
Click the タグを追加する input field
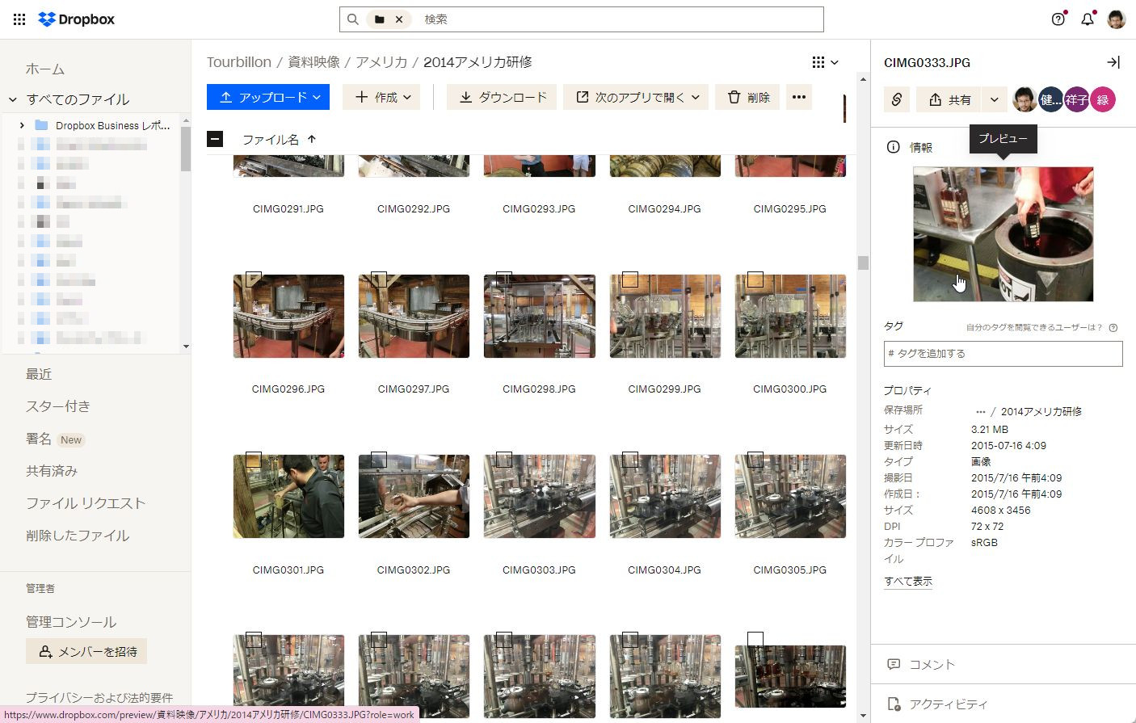pos(1003,354)
